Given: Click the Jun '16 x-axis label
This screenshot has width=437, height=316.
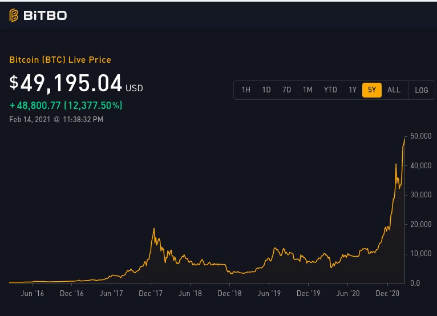Looking at the screenshot, I should coord(33,293).
